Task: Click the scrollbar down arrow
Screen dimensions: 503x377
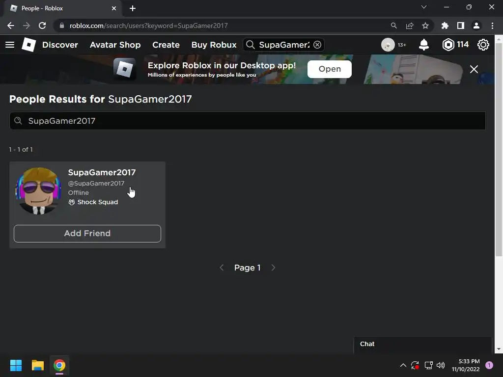Action: [499, 349]
